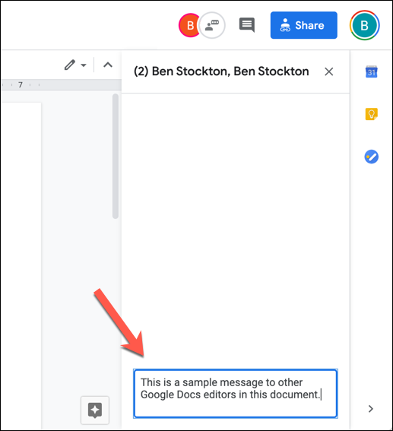This screenshot has width=393, height=431.
Task: Click the orange B collaborator avatar
Action: [x=189, y=25]
